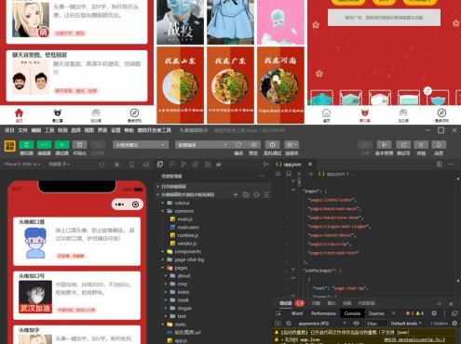This screenshot has width=461, height=344.
Task: Click the collapse all folders icon
Action: click(266, 194)
